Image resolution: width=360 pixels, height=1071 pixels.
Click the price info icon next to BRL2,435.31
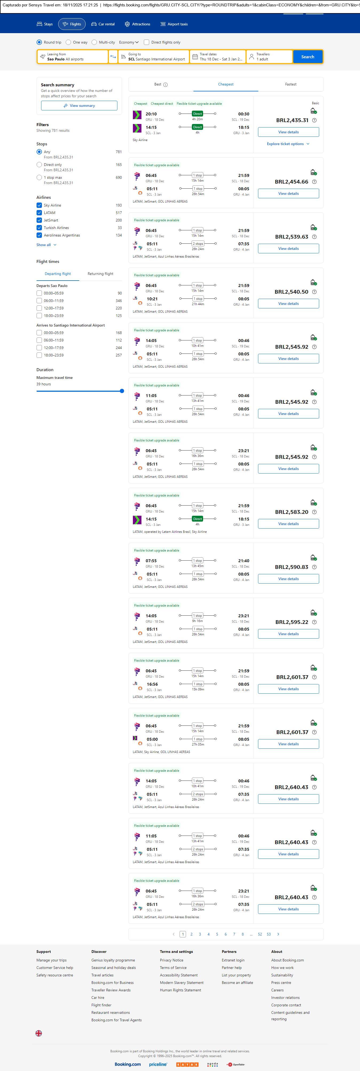(314, 121)
